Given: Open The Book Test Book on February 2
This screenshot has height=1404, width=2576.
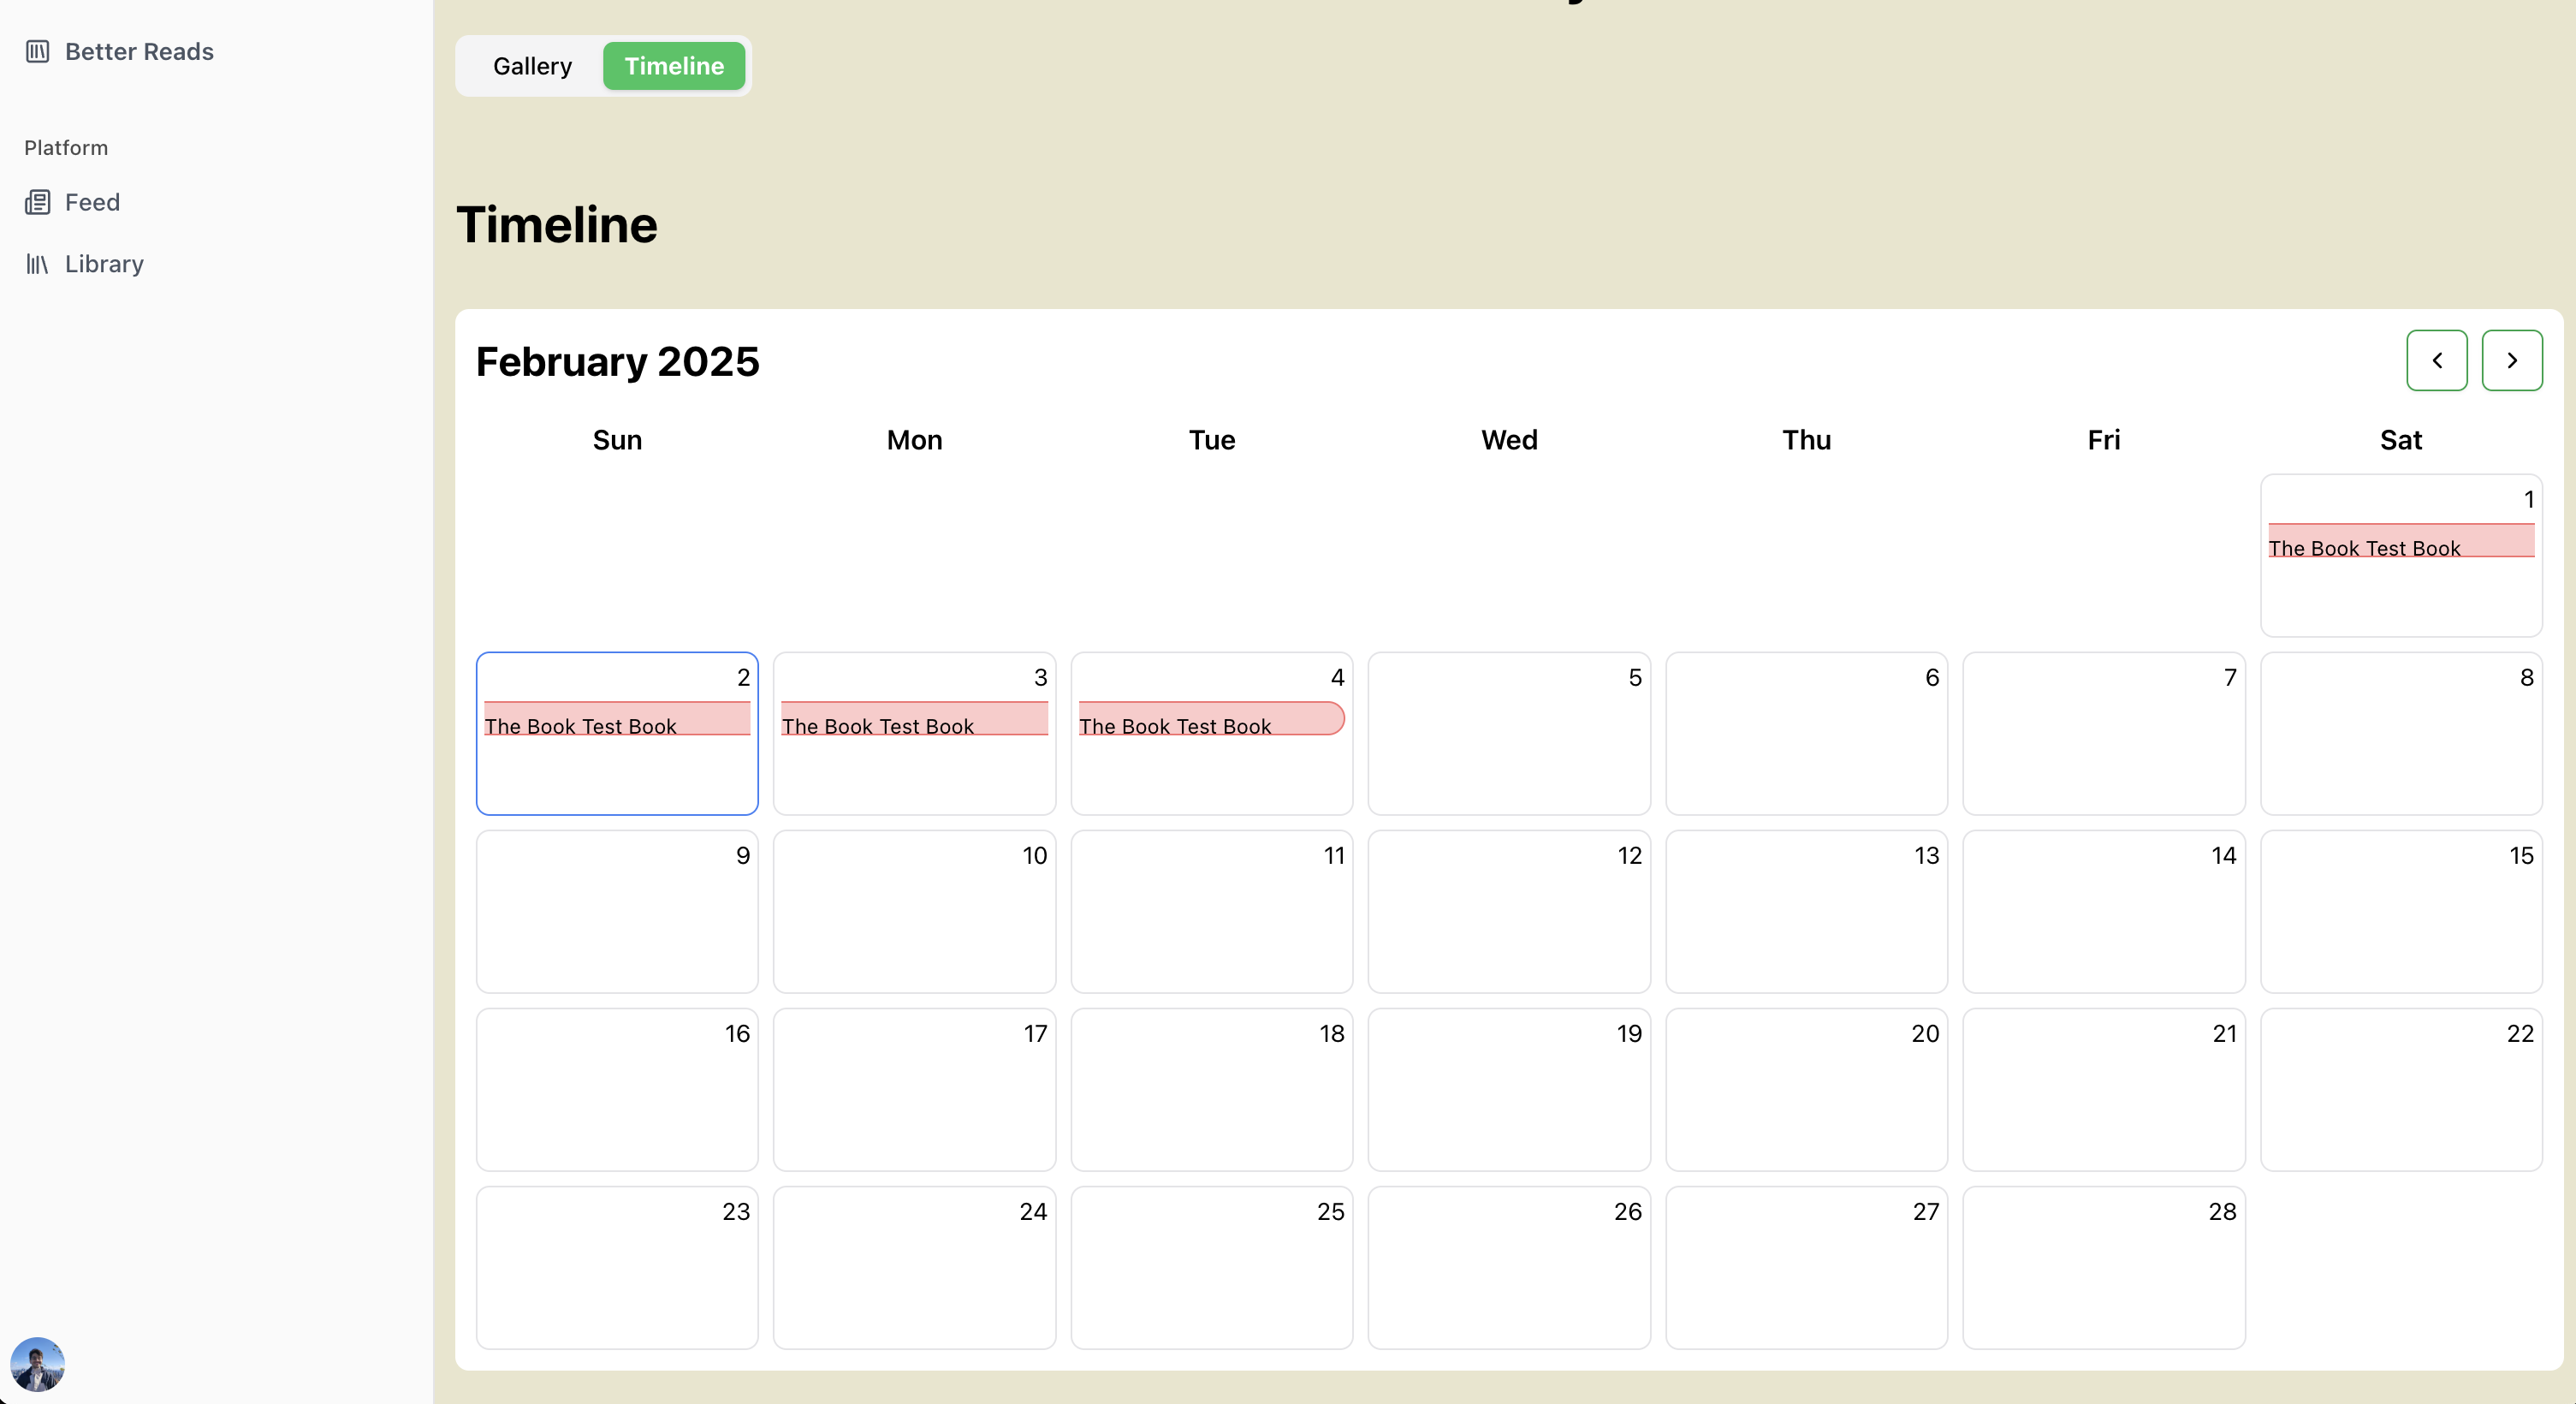Looking at the screenshot, I should coord(616,719).
